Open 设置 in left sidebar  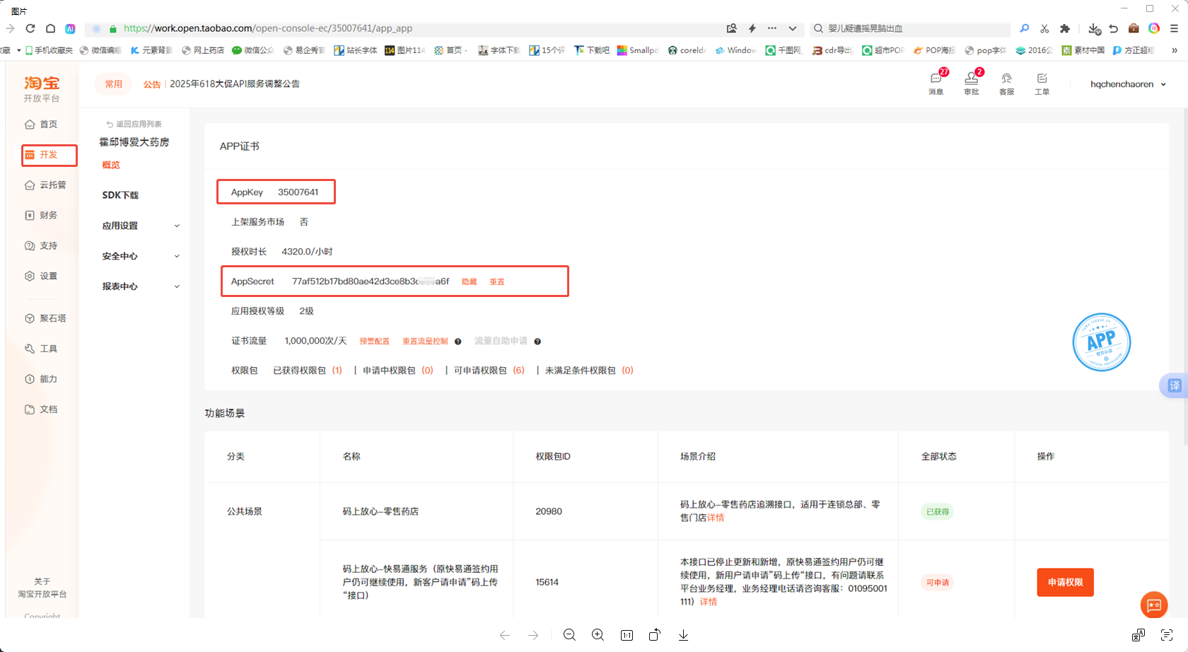coord(41,276)
